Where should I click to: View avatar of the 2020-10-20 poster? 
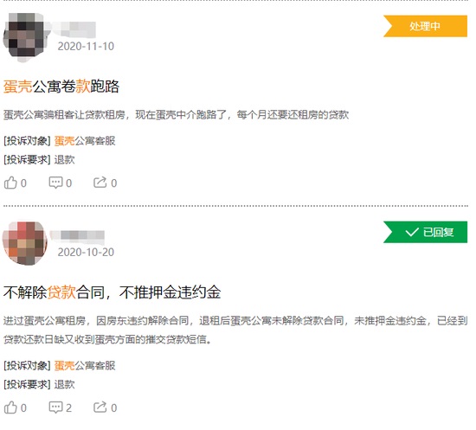[x=25, y=243]
